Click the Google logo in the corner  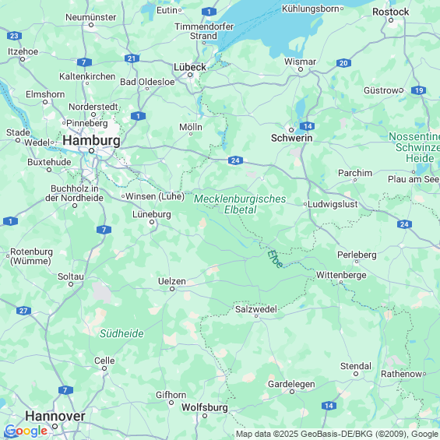[x=26, y=431]
